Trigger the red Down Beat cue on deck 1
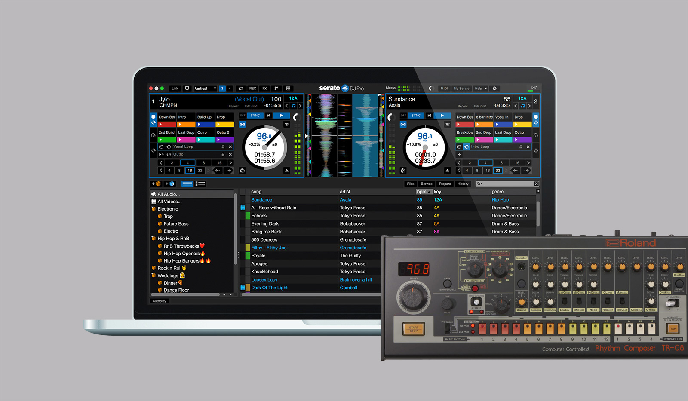The image size is (688, 401). [166, 124]
